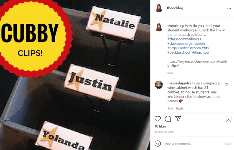This screenshot has height=150, width=234.
Task: View who liked via 10 likes
Action: (160, 126)
